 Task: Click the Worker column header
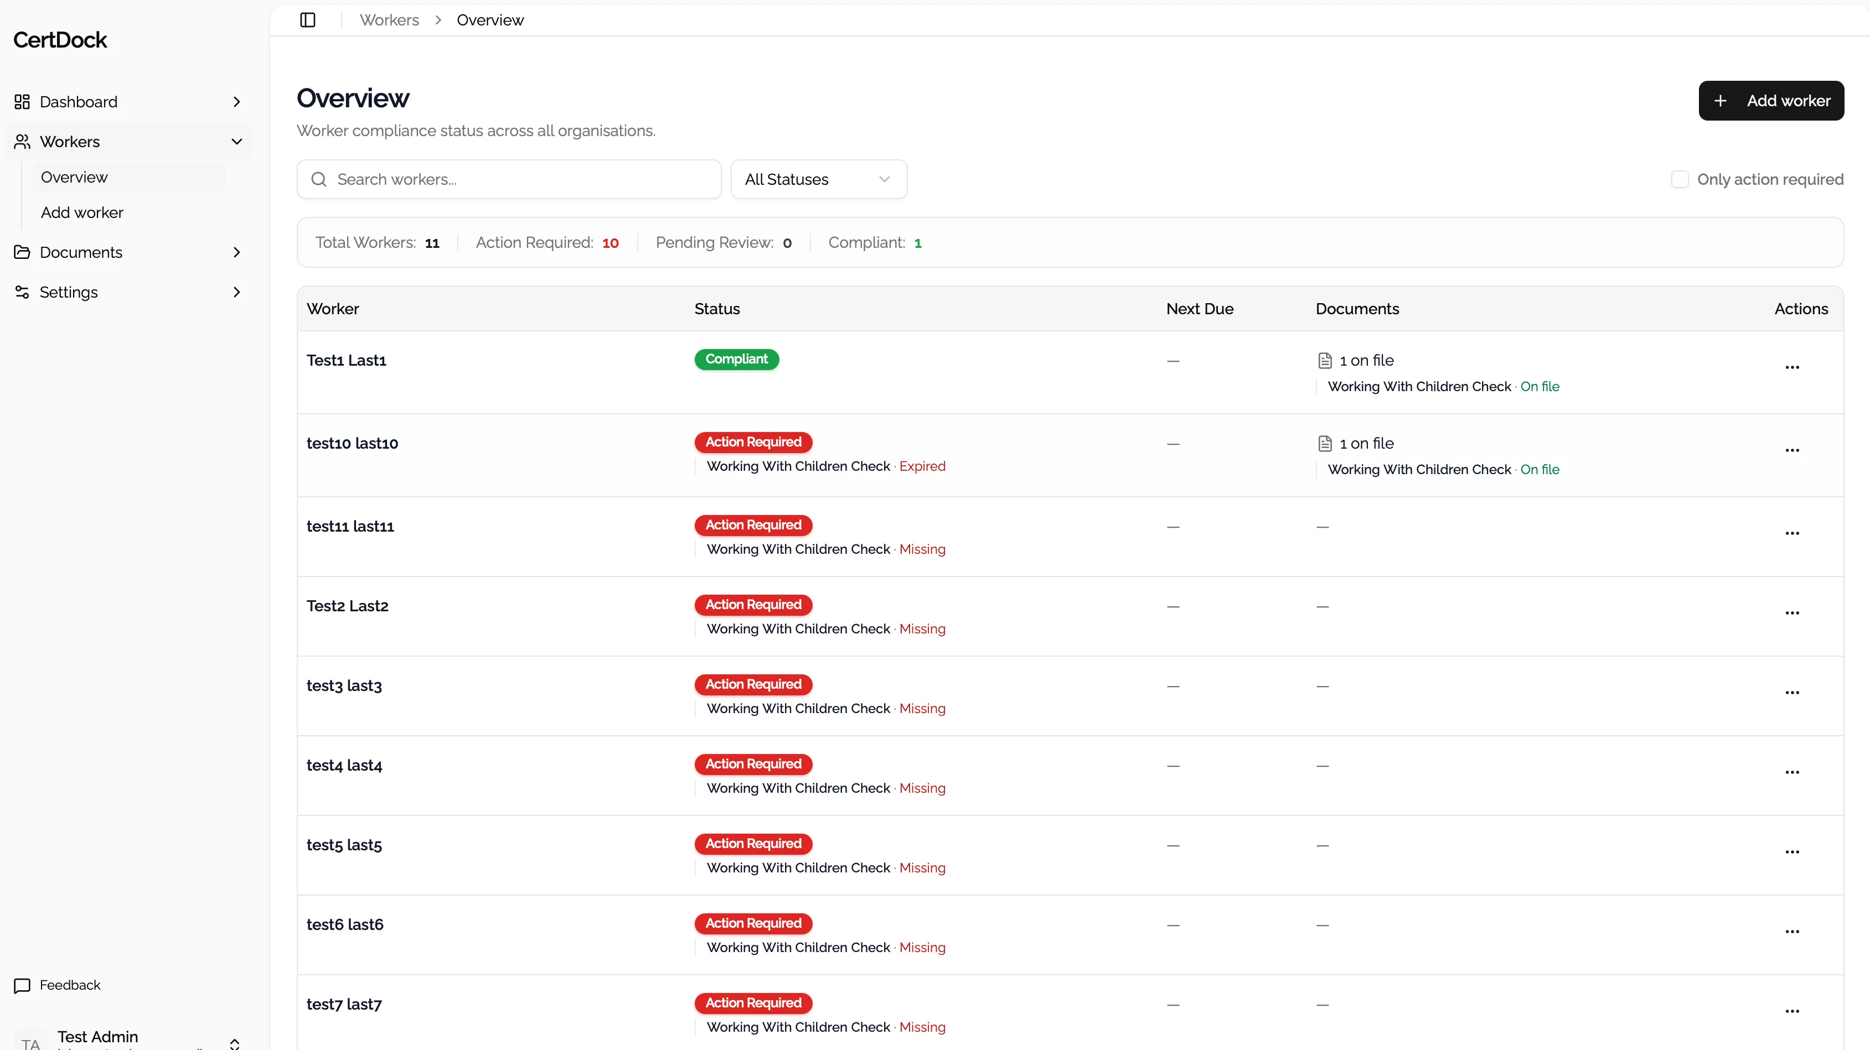(333, 308)
